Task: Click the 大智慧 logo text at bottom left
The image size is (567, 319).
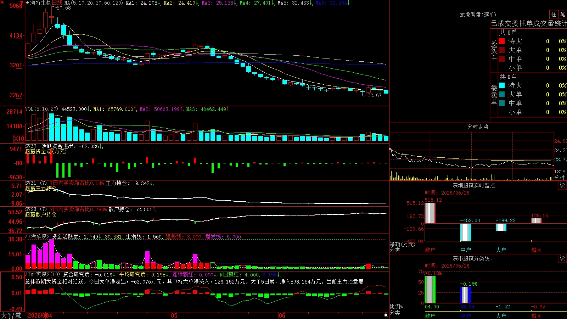Action: coord(11,315)
